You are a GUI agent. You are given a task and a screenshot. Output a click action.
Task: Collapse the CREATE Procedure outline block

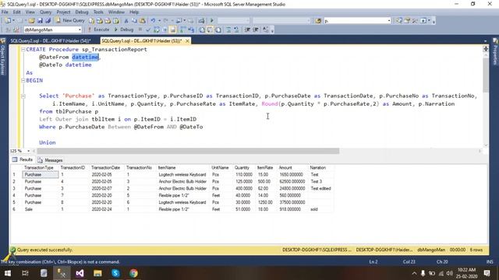coord(23,49)
